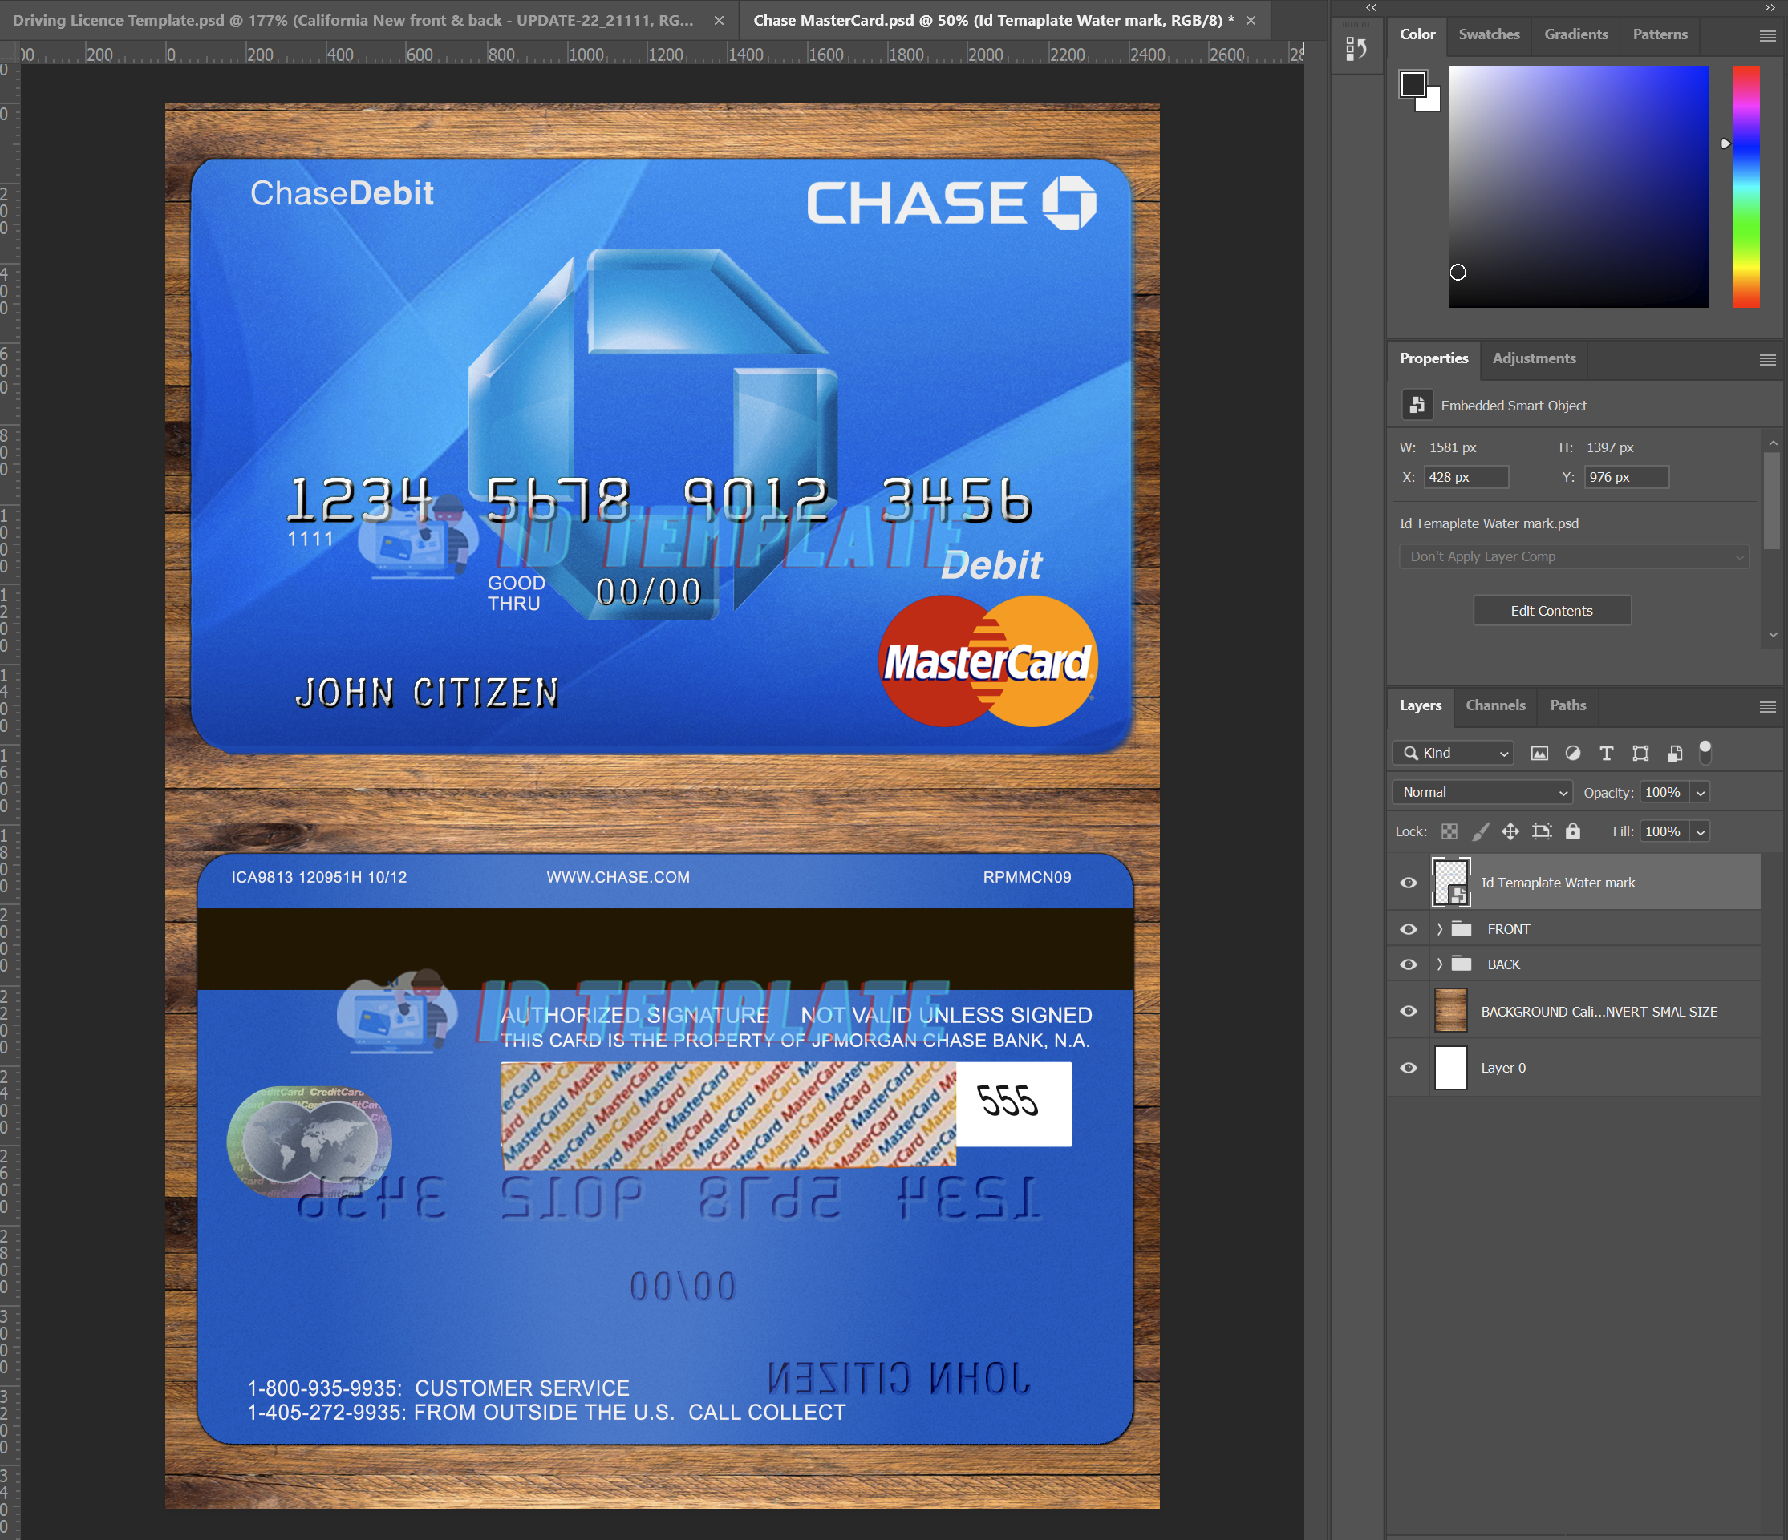Hide the Id Temaplate Water mark layer
The width and height of the screenshot is (1788, 1540).
[x=1409, y=882]
